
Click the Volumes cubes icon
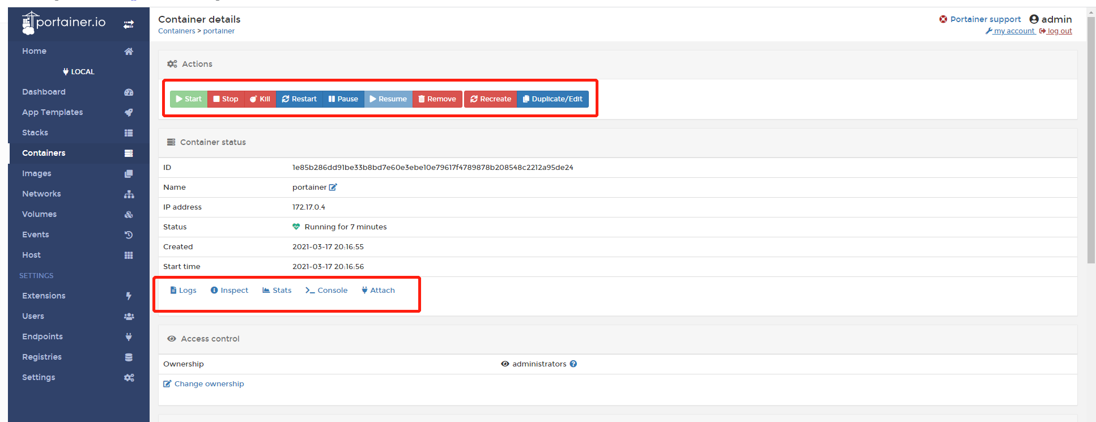click(x=129, y=214)
